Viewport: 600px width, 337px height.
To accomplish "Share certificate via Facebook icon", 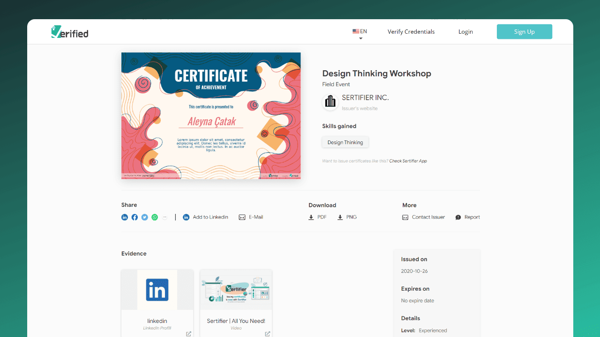I will click(135, 217).
